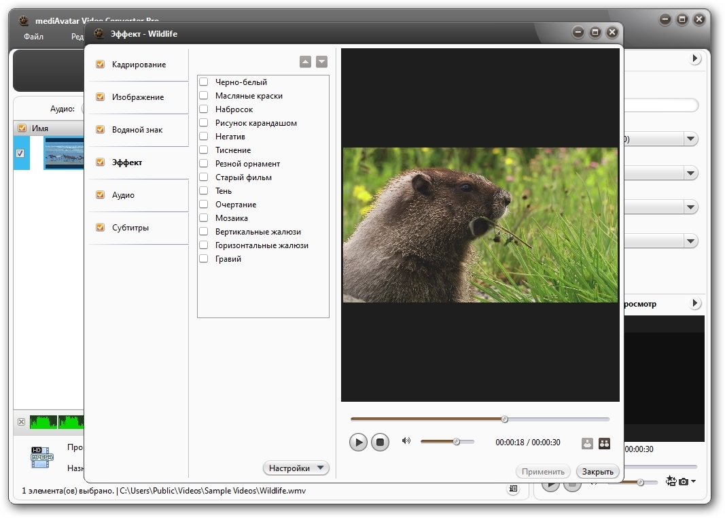
Task: Open the Водяной знак tab
Action: (137, 130)
